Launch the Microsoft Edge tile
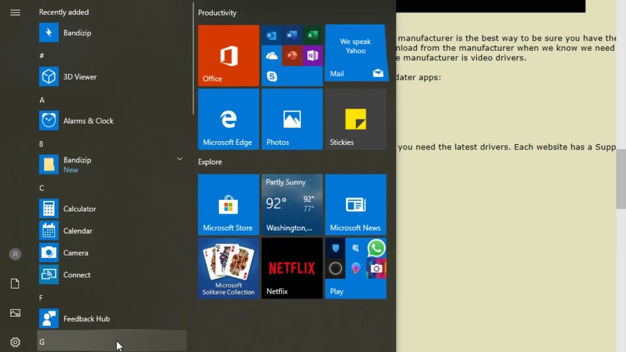The image size is (626, 352). click(228, 119)
